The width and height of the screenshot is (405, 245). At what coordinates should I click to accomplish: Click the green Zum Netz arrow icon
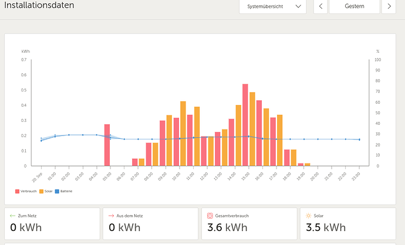(13, 215)
